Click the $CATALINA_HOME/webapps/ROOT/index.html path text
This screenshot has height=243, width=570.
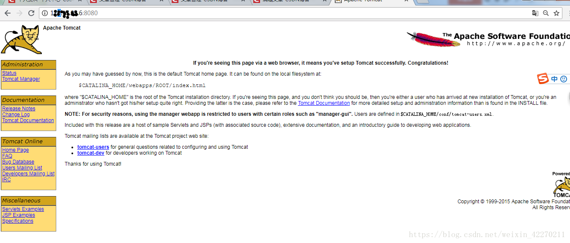tap(142, 85)
